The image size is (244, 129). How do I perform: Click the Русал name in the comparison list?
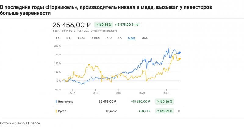62,111
